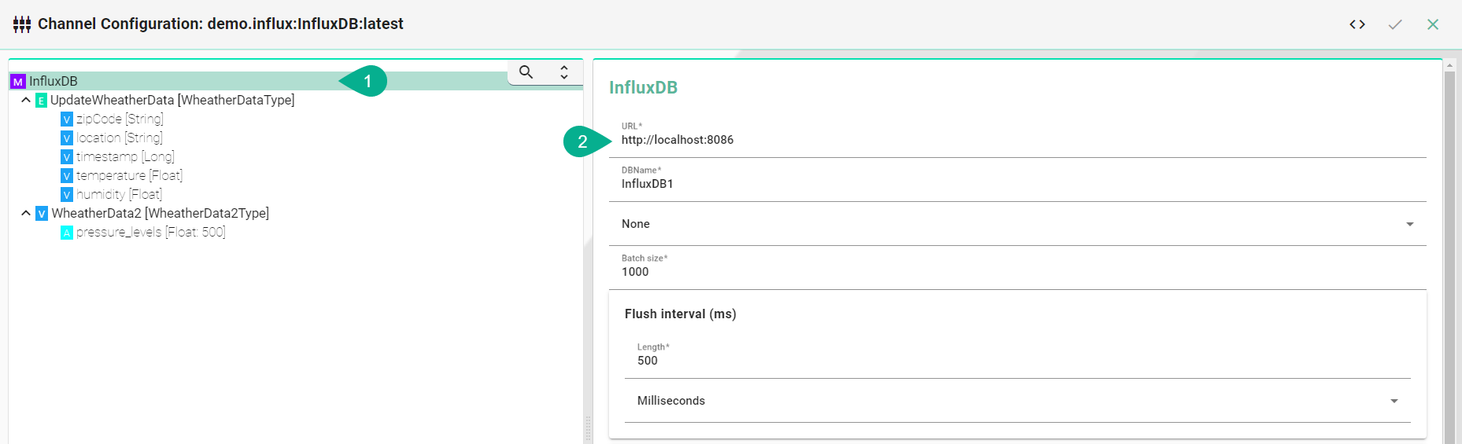
Task: Click the DBName input field
Action: coord(1017,184)
